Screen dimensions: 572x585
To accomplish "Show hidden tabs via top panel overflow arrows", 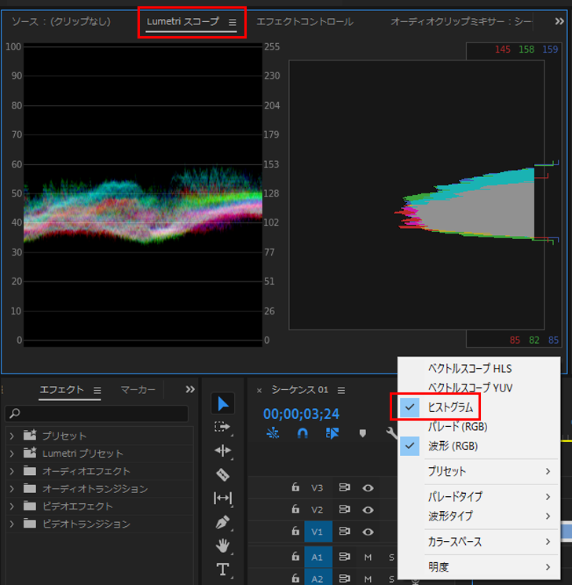I will tap(559, 21).
